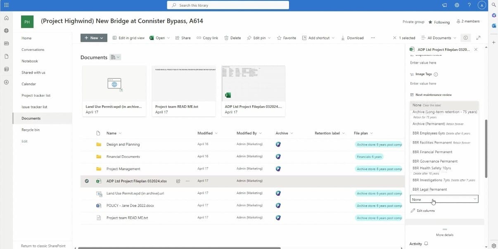Go to Recycle bin in left navigation

tap(31, 130)
